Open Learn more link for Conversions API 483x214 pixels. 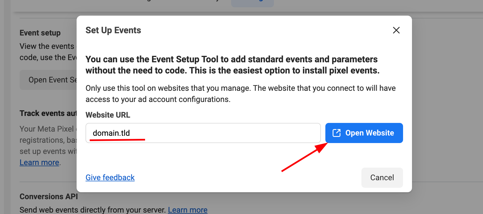(x=188, y=210)
